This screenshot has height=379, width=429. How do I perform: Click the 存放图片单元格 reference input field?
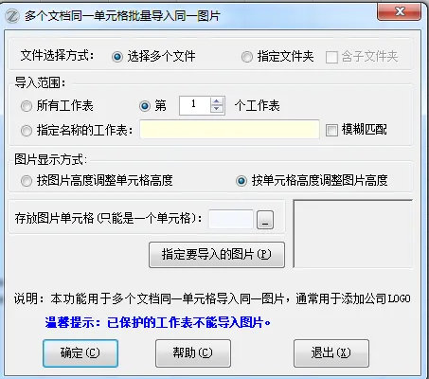click(231, 219)
